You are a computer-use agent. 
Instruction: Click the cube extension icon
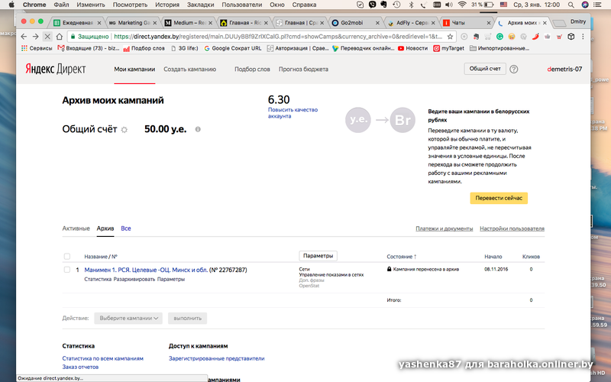(x=571, y=36)
